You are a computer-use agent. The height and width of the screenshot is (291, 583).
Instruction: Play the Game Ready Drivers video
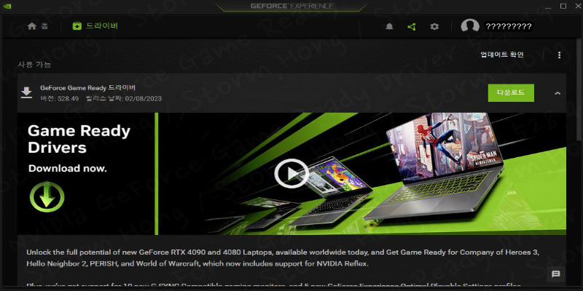(291, 173)
